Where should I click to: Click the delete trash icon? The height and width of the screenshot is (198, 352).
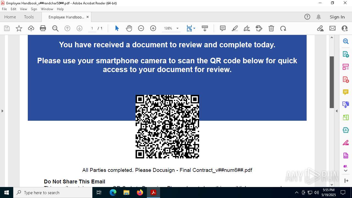coord(271,28)
